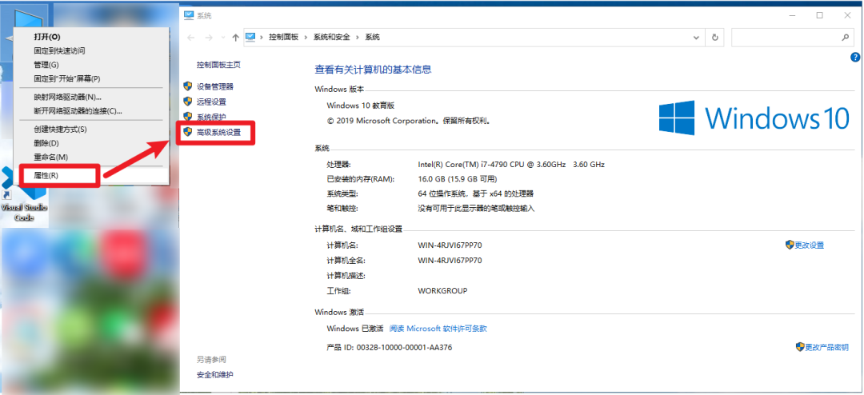The width and height of the screenshot is (864, 395).
Task: Click shield icon beside 远程设置
Action: 188,102
